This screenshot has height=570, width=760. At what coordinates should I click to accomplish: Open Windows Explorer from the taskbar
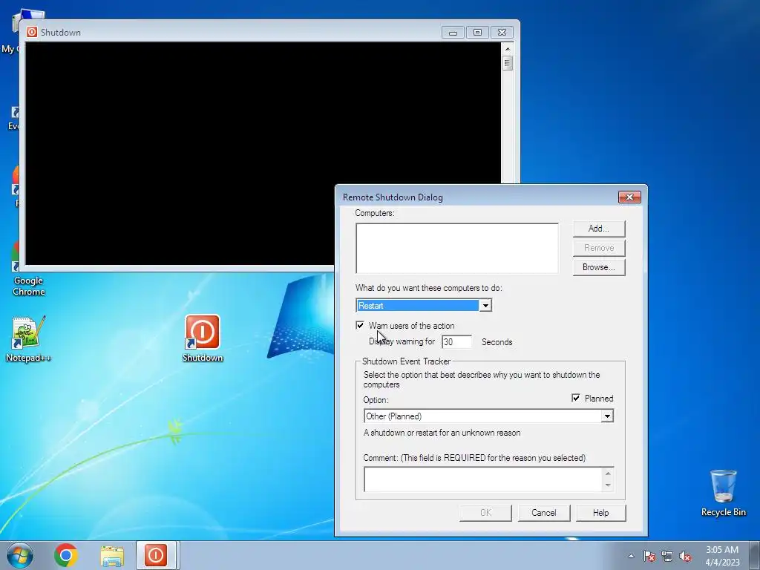coord(112,555)
